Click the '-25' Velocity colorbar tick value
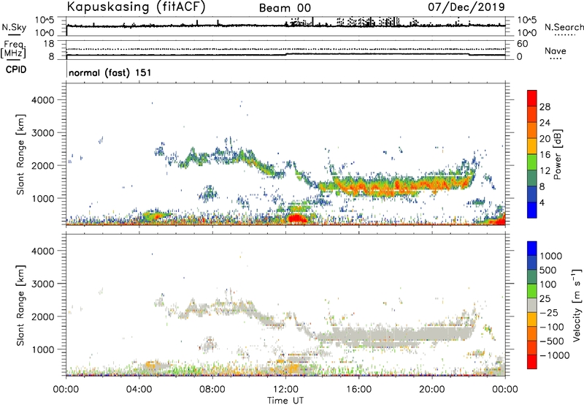This screenshot has height=405, width=584. coord(548,312)
